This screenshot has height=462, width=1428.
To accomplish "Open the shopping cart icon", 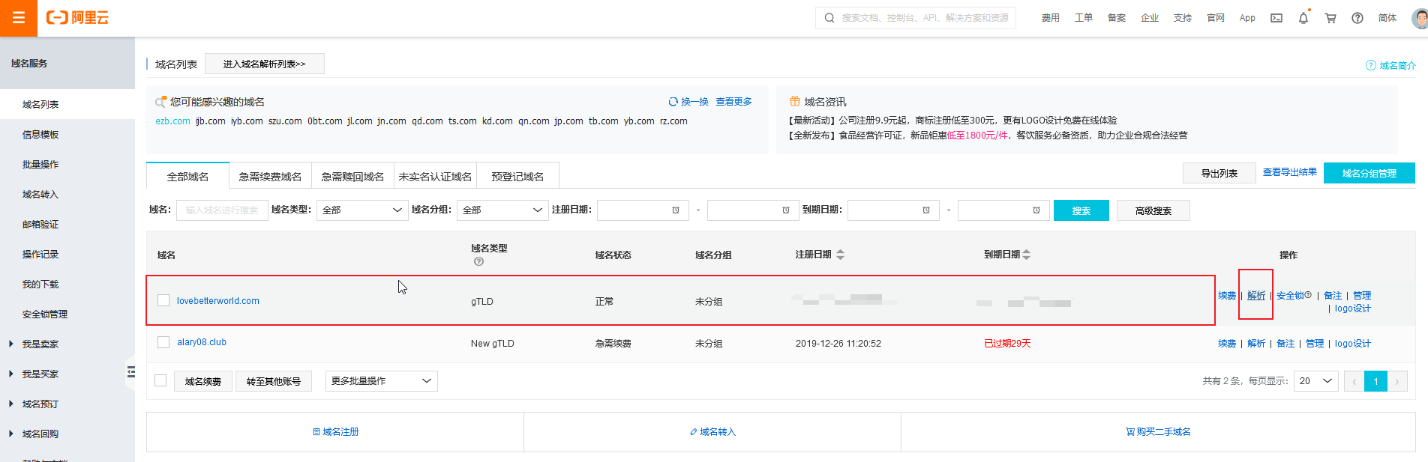I will 1330,18.
